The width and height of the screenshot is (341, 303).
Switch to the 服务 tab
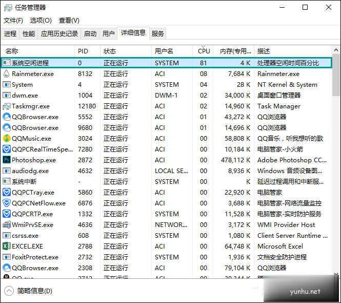(x=157, y=34)
